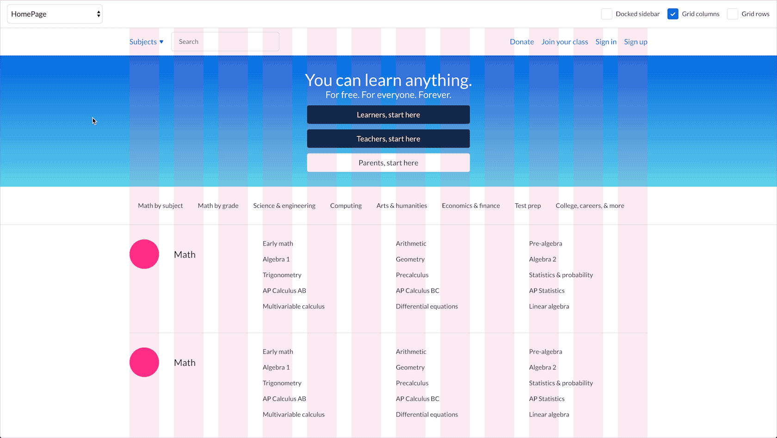Open AP Calculus AB in the upper Math section
Viewport: 777px width, 438px height.
pos(284,291)
